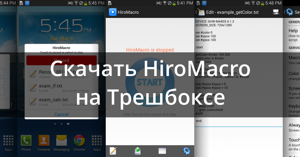This screenshot has width=300, height=157.
Task: Tap pencil icon next to exam_If.txt
Action: click(33, 87)
